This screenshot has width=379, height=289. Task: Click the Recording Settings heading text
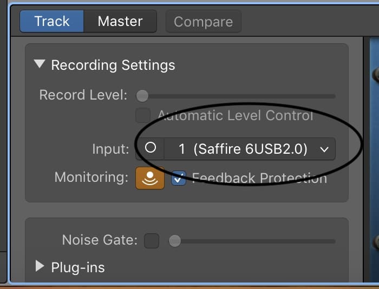[113, 65]
